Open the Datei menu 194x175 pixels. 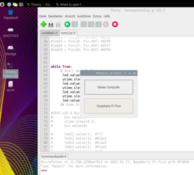coord(43,16)
